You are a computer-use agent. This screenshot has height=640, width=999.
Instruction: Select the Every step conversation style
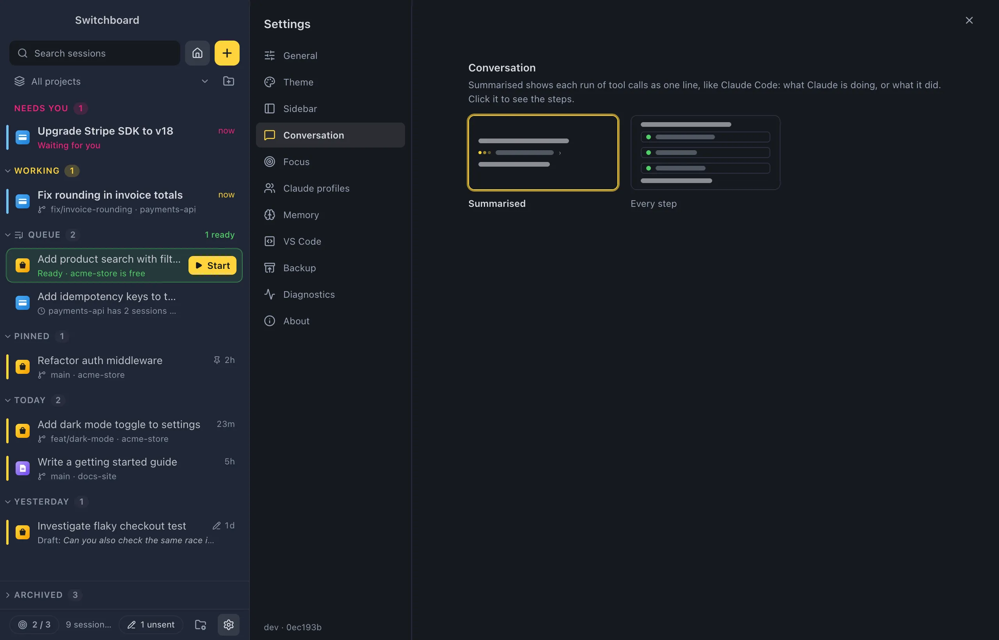click(705, 153)
